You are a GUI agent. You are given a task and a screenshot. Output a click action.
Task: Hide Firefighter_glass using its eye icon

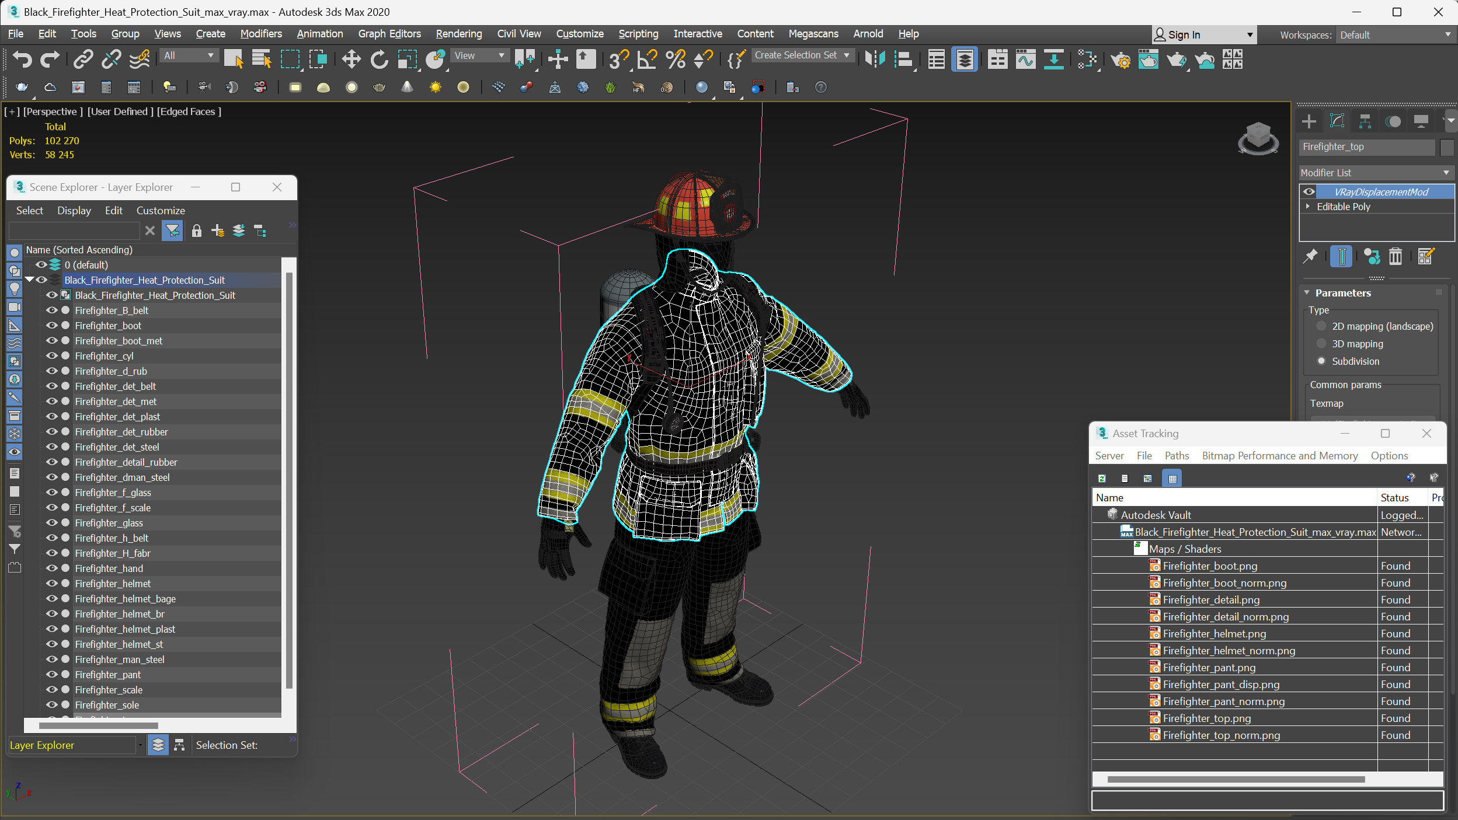click(x=52, y=523)
